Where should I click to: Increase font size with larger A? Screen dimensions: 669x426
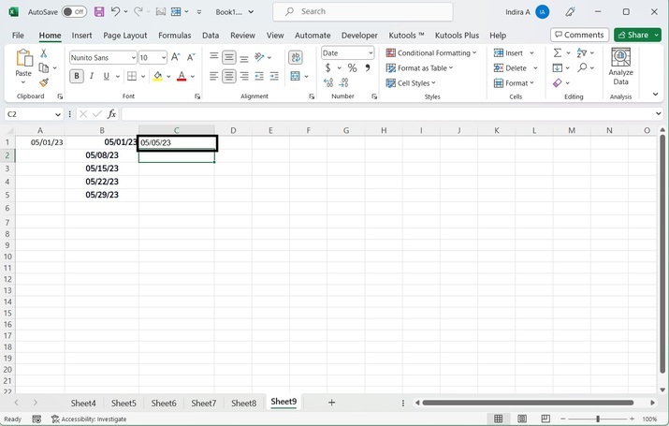(x=175, y=57)
